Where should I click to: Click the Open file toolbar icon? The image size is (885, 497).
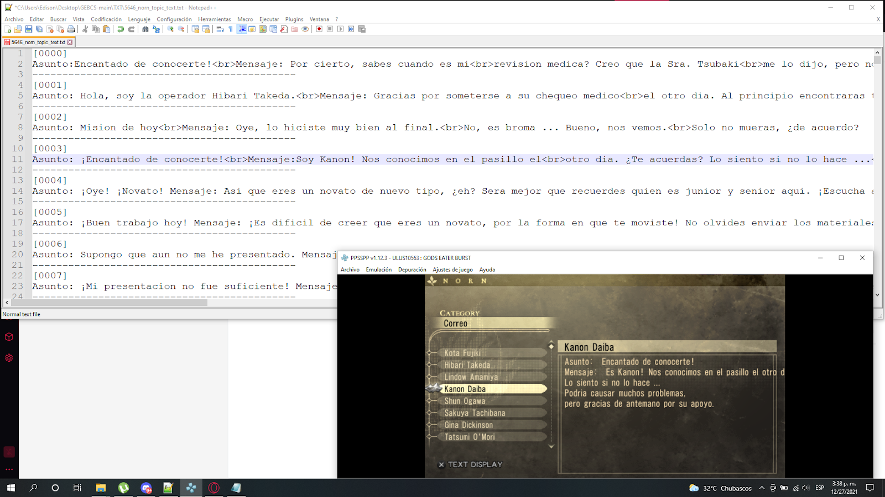tap(18, 29)
